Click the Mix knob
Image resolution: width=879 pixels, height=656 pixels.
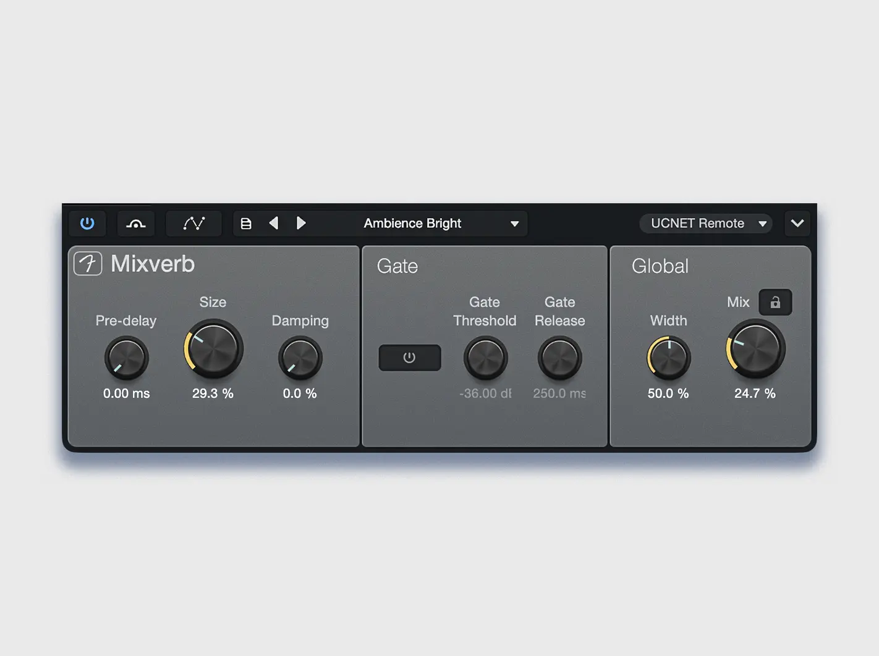coord(755,348)
